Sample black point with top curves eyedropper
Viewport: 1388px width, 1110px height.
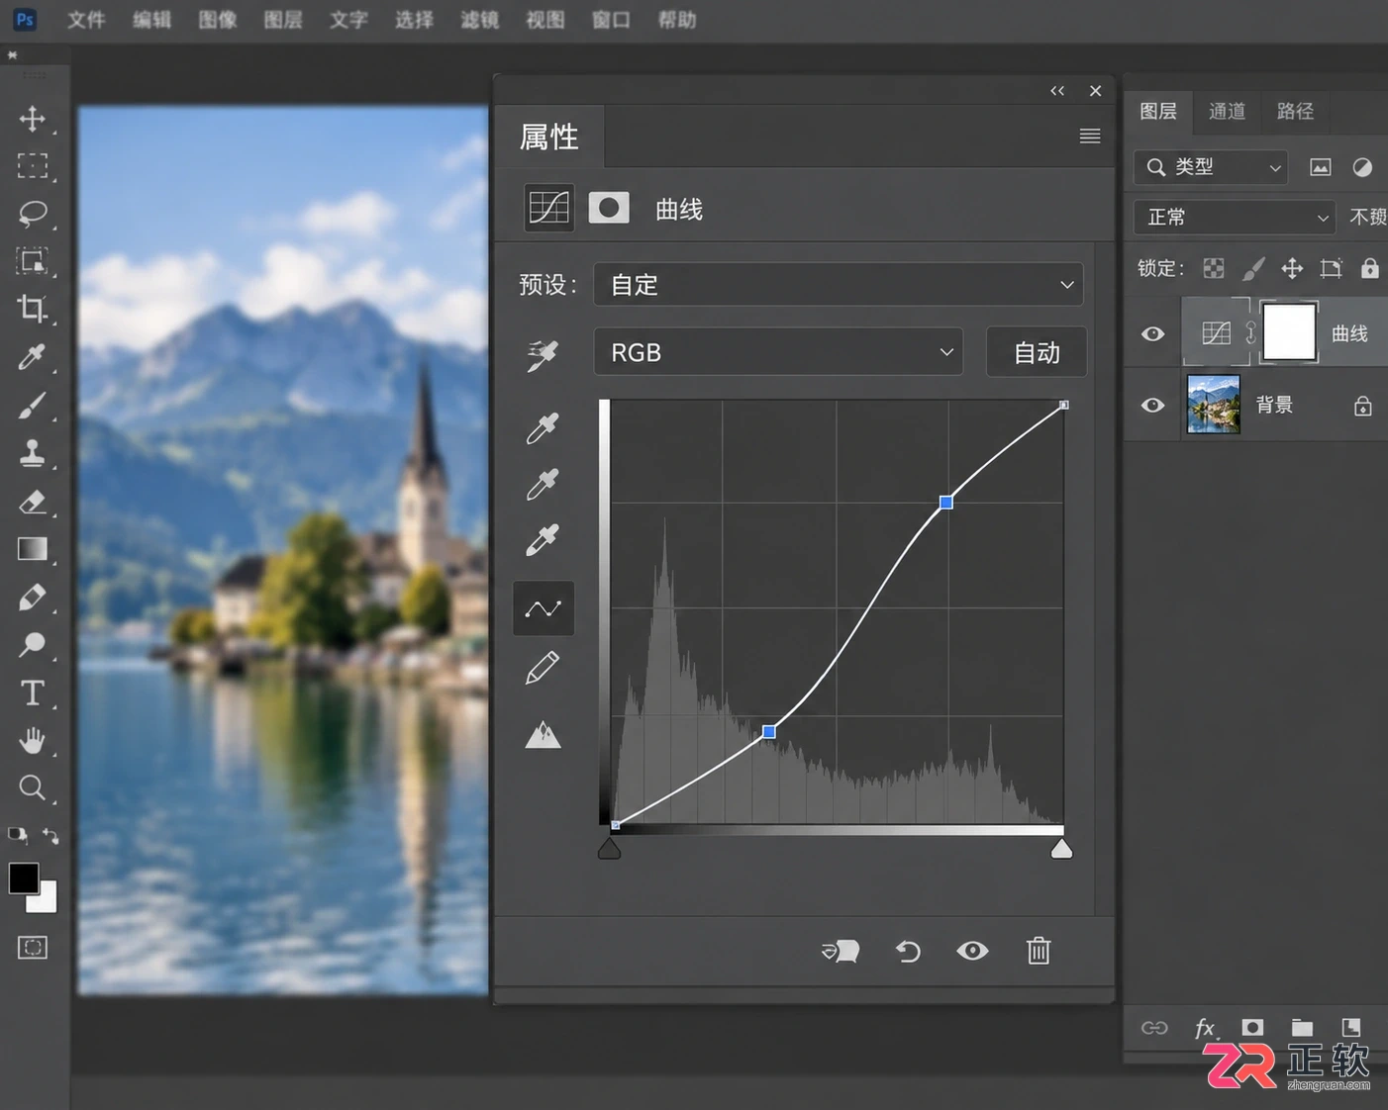(543, 427)
